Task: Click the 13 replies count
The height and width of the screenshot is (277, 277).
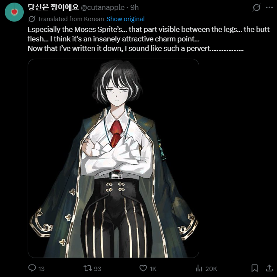Action: tap(41, 269)
